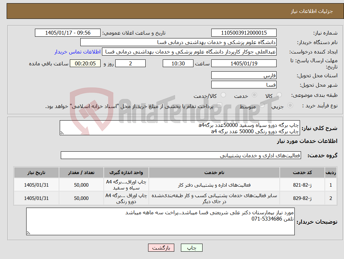This screenshot has width=344, height=259.
Task: Click the 50,000 quantity in row 1
Action: click(x=81, y=185)
